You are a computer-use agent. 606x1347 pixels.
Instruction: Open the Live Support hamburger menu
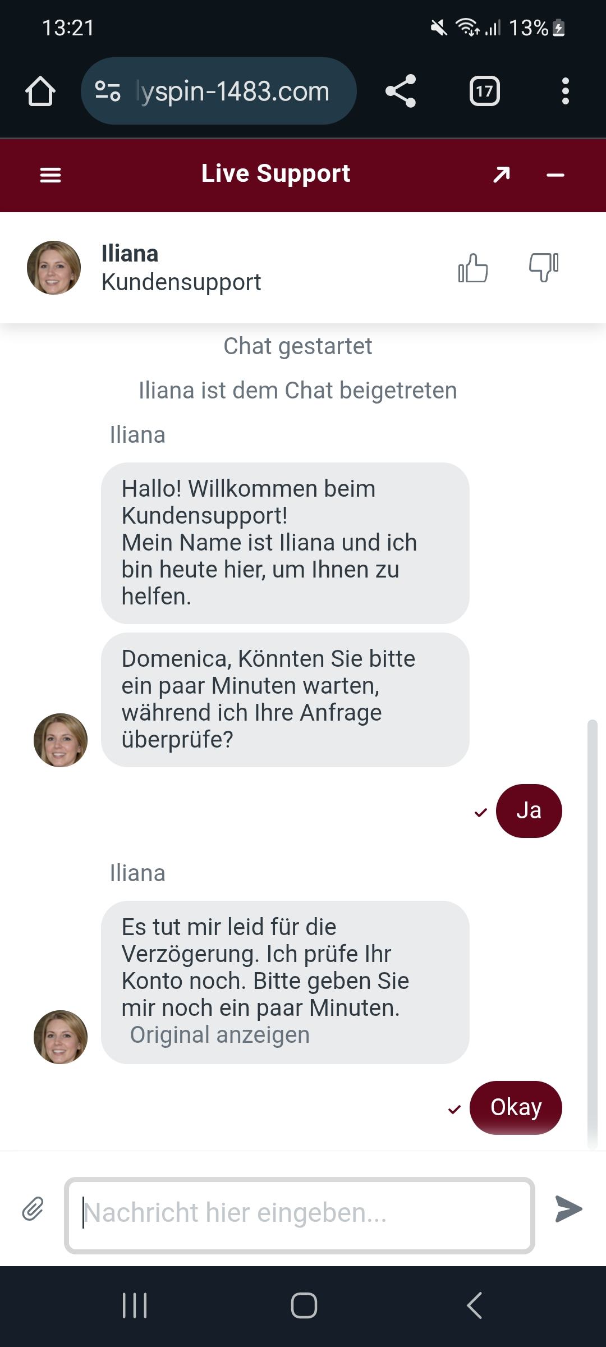click(x=50, y=175)
